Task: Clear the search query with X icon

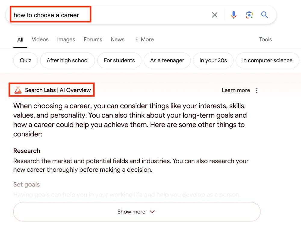Action: click(x=214, y=15)
